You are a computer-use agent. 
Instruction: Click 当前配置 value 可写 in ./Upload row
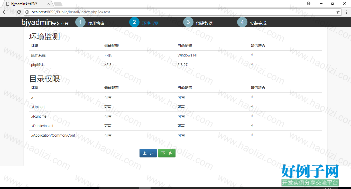point(181,107)
